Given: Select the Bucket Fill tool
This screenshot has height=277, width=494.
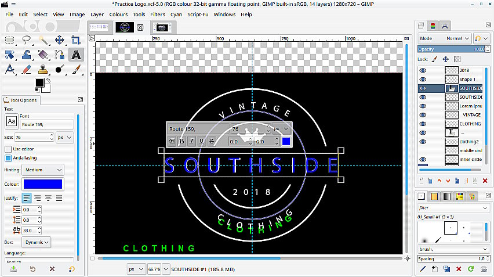Looking at the screenshot, I should [x=43, y=55].
